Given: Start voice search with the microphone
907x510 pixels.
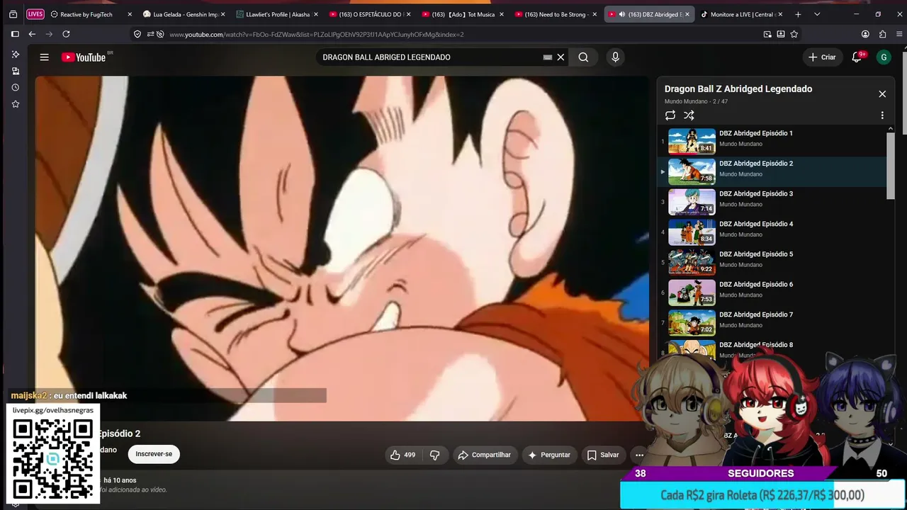Looking at the screenshot, I should (615, 57).
